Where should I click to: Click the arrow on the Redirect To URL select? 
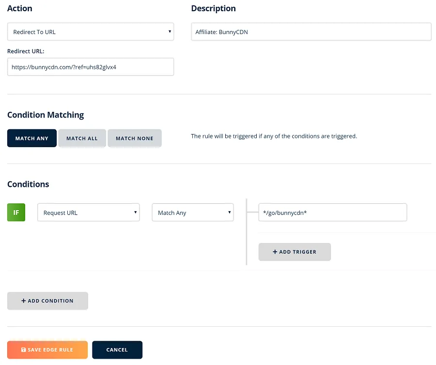click(x=170, y=32)
